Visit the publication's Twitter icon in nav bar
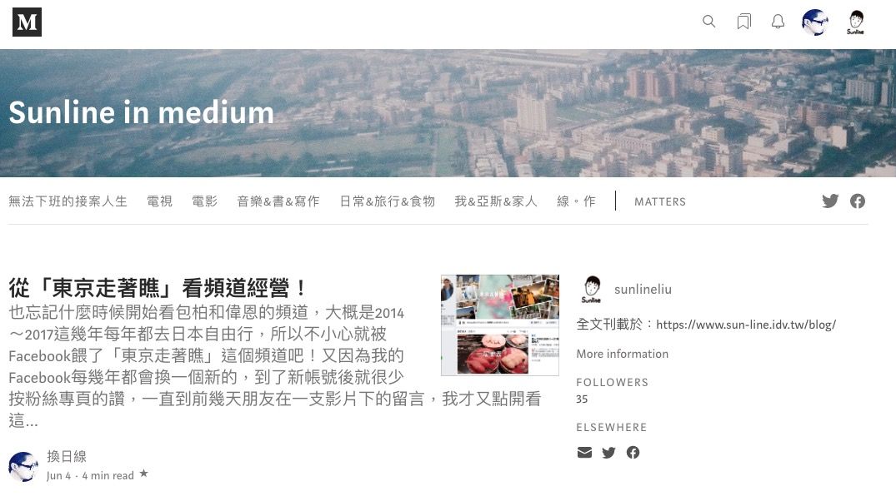 (830, 201)
